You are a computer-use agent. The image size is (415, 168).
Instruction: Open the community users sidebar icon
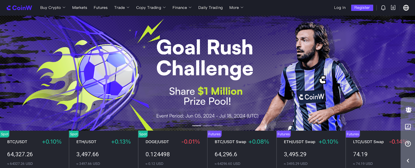(409, 110)
